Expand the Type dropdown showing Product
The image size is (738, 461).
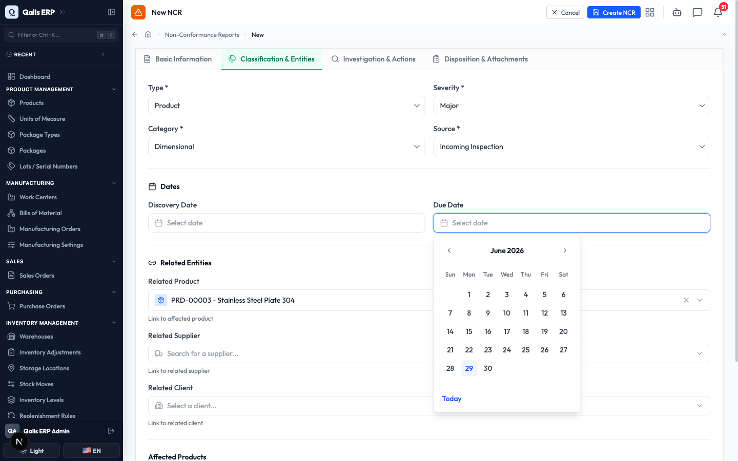(x=286, y=106)
